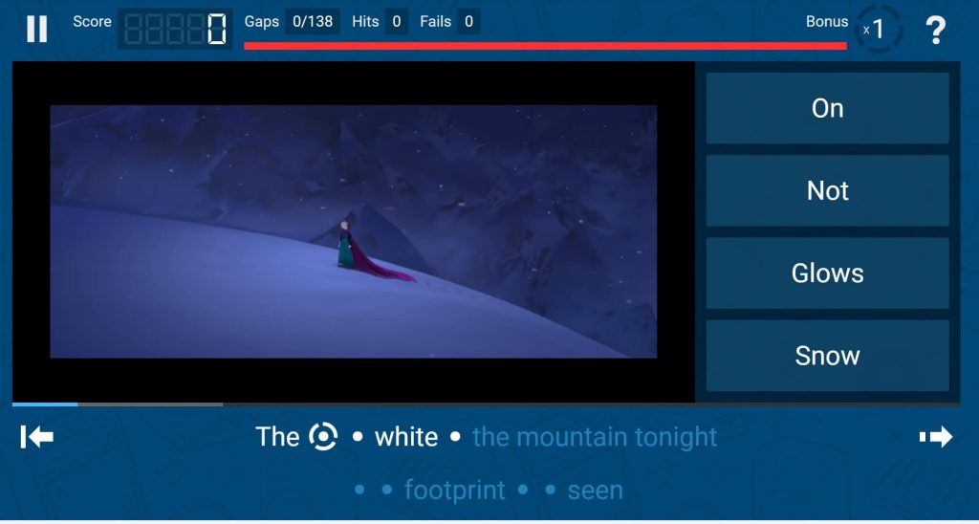Choose the answer 'On'
The image size is (979, 524).
827,108
